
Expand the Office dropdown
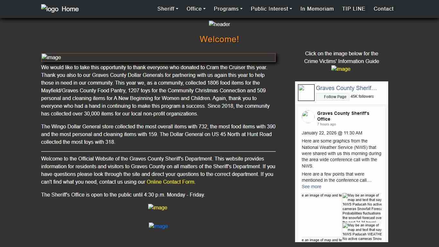pyautogui.click(x=196, y=9)
